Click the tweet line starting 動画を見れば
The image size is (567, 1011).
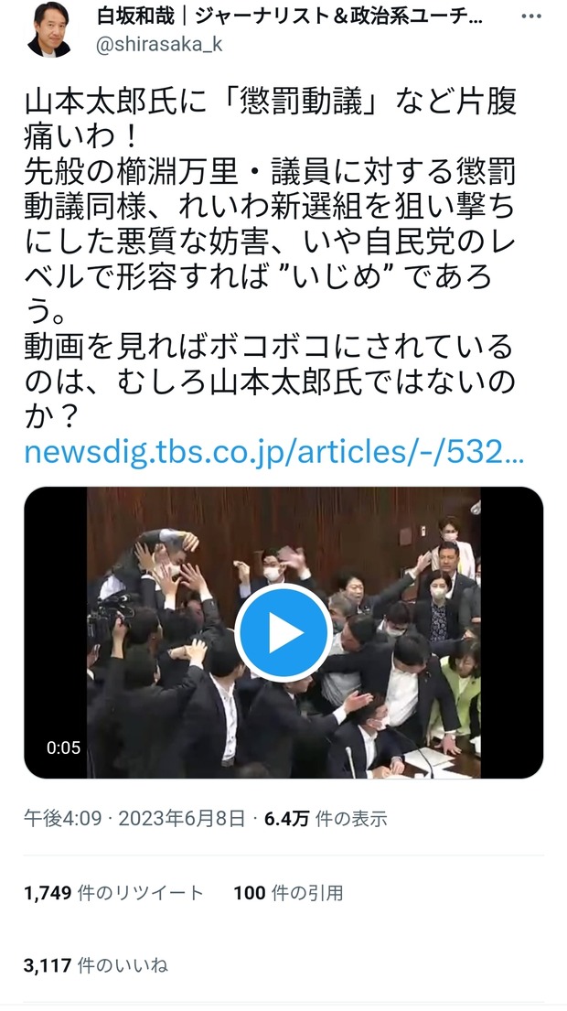click(x=271, y=348)
